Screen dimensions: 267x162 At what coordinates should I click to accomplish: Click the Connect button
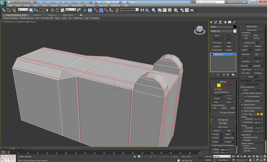click(x=228, y=142)
